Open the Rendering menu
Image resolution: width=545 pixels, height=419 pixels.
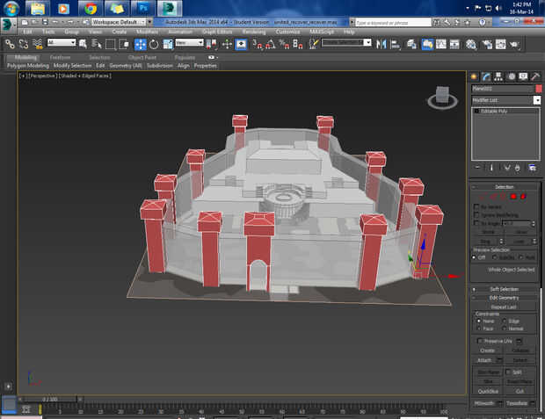(x=254, y=32)
